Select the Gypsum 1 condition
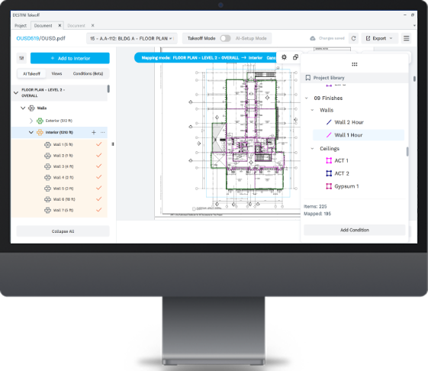 pyautogui.click(x=346, y=186)
